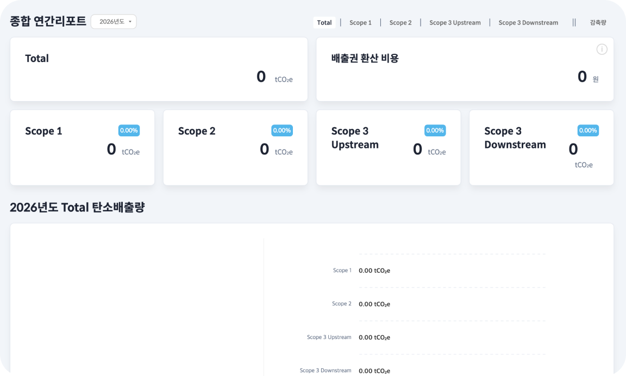This screenshot has width=626, height=376.
Task: Click the 0.00% badge on Scope 2 card
Action: tap(282, 130)
